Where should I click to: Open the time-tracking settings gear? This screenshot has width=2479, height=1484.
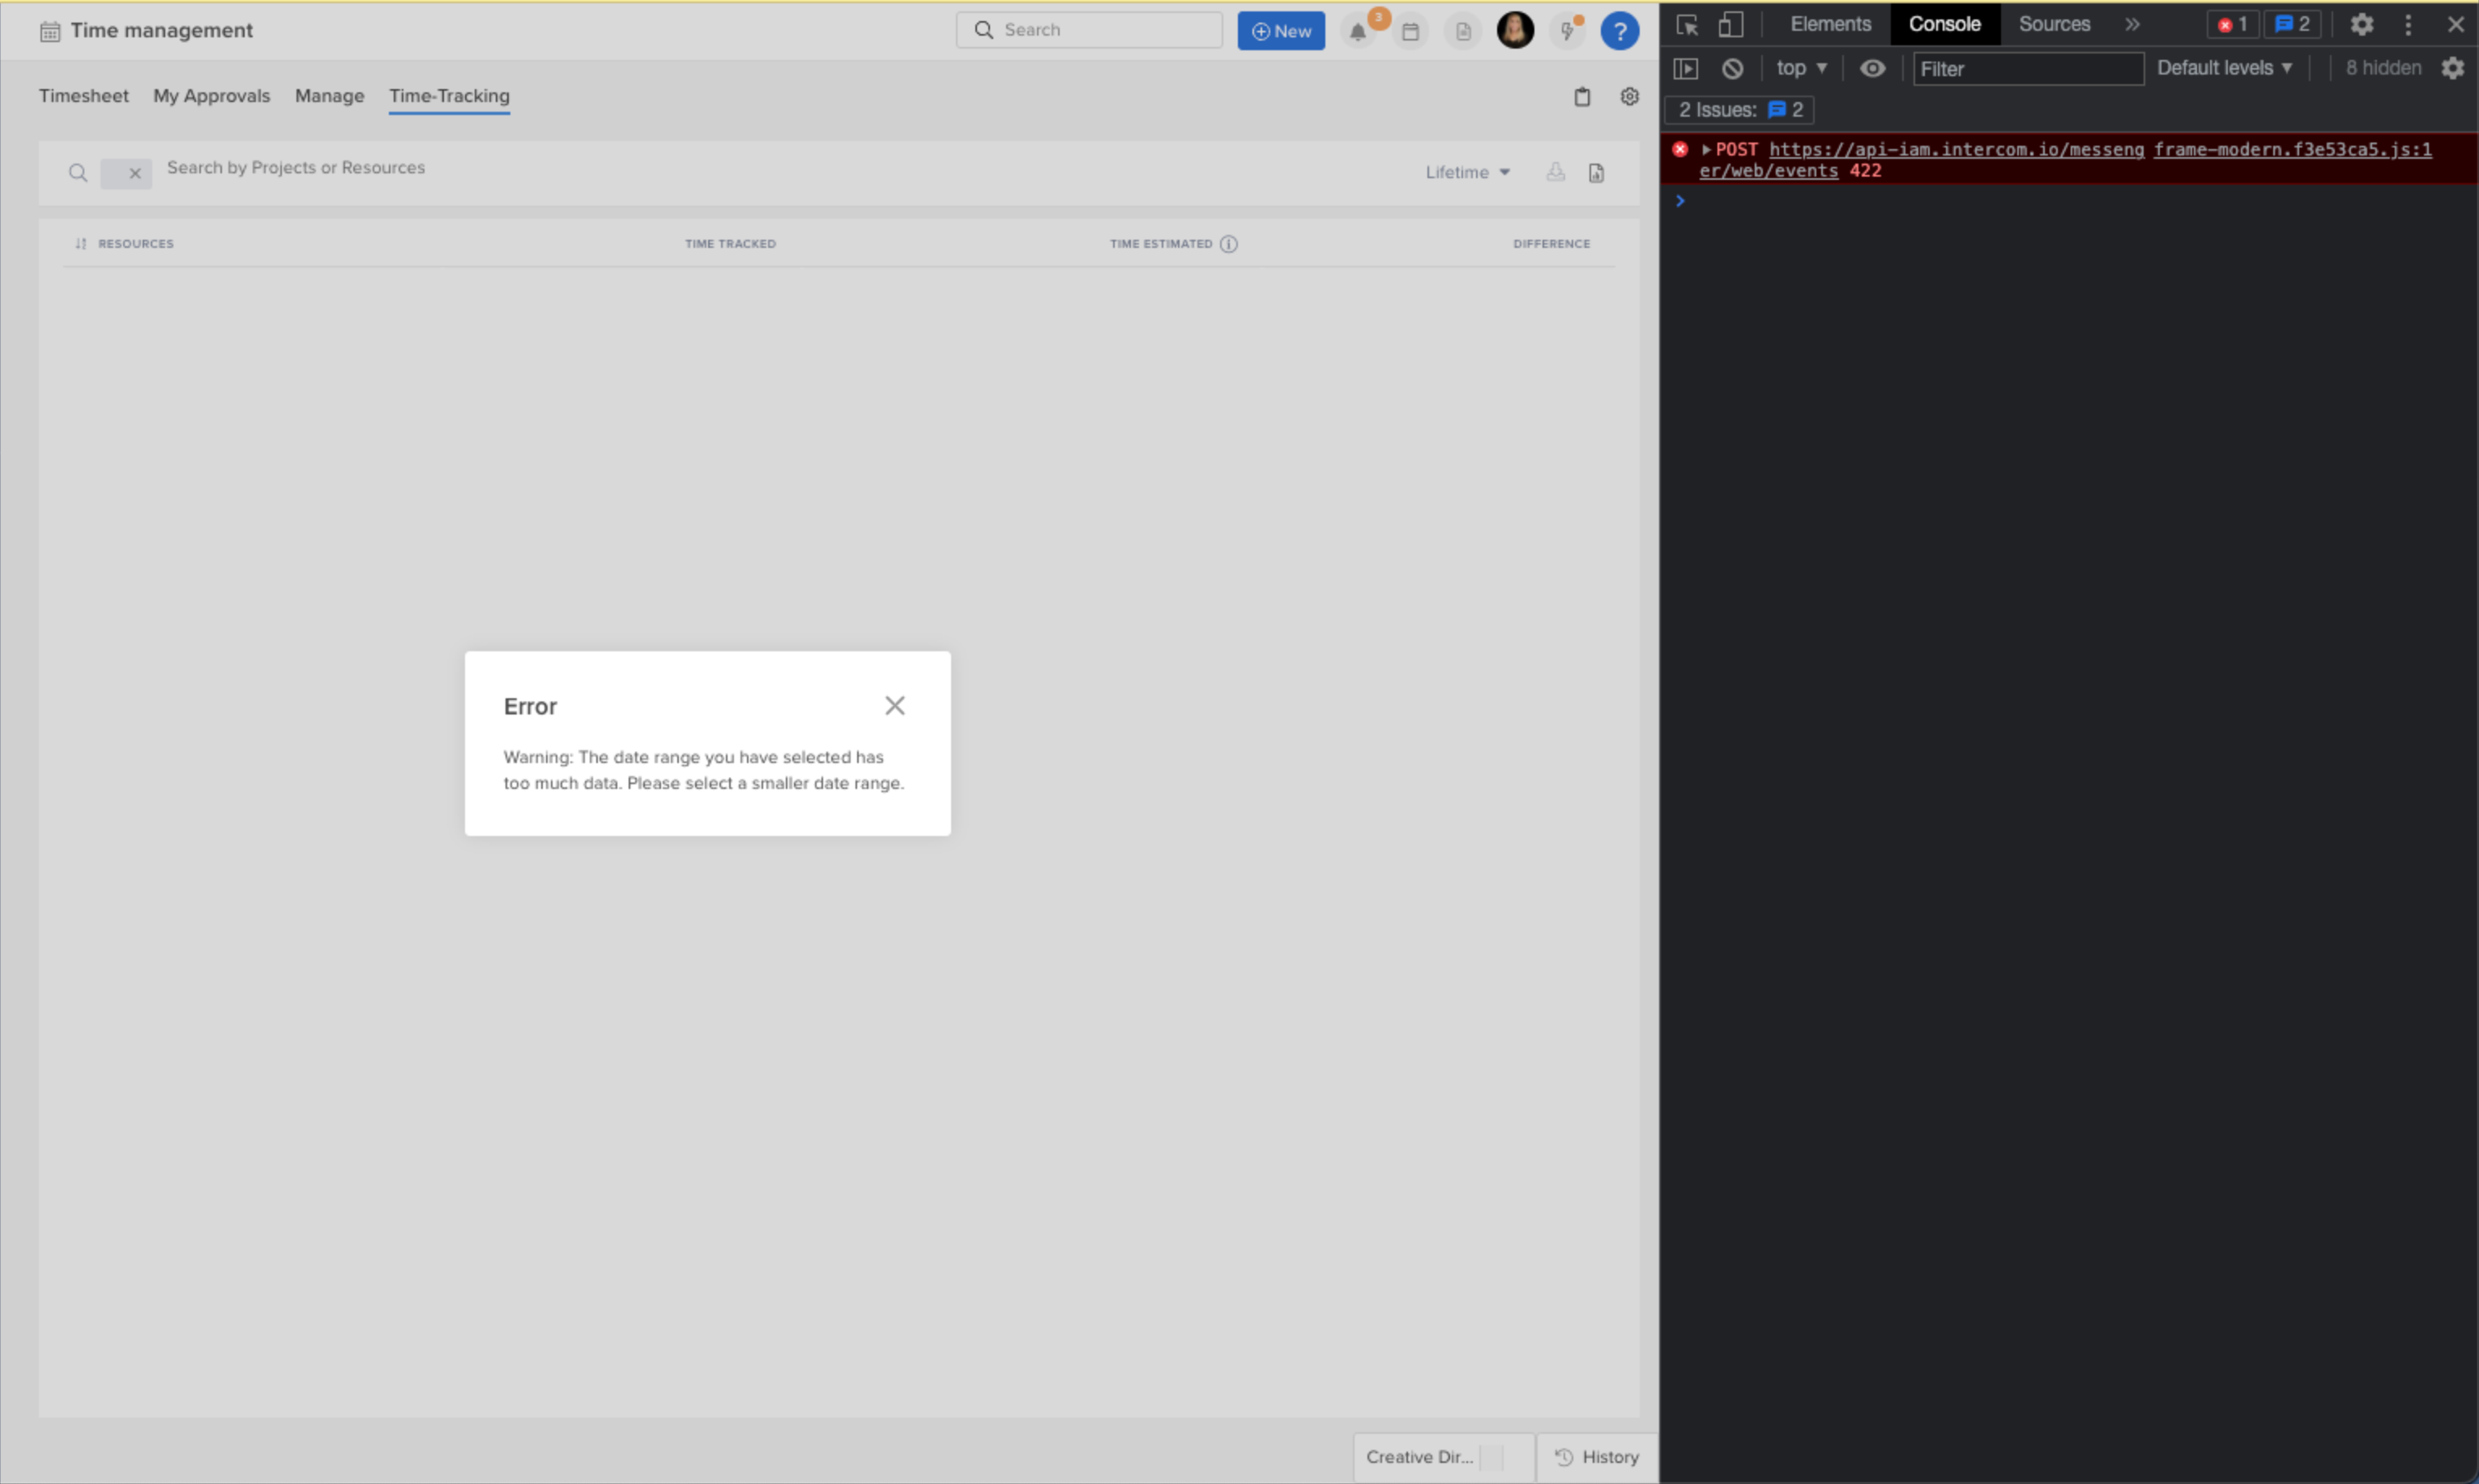point(1629,96)
